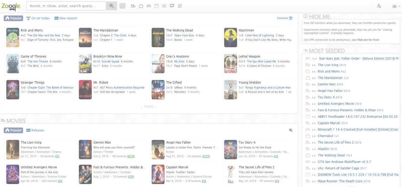Open 'The Secret Life of Pets 2 2019' seeded link
Image resolution: width=402 pixels, height=187 pixels.
pos(339,142)
